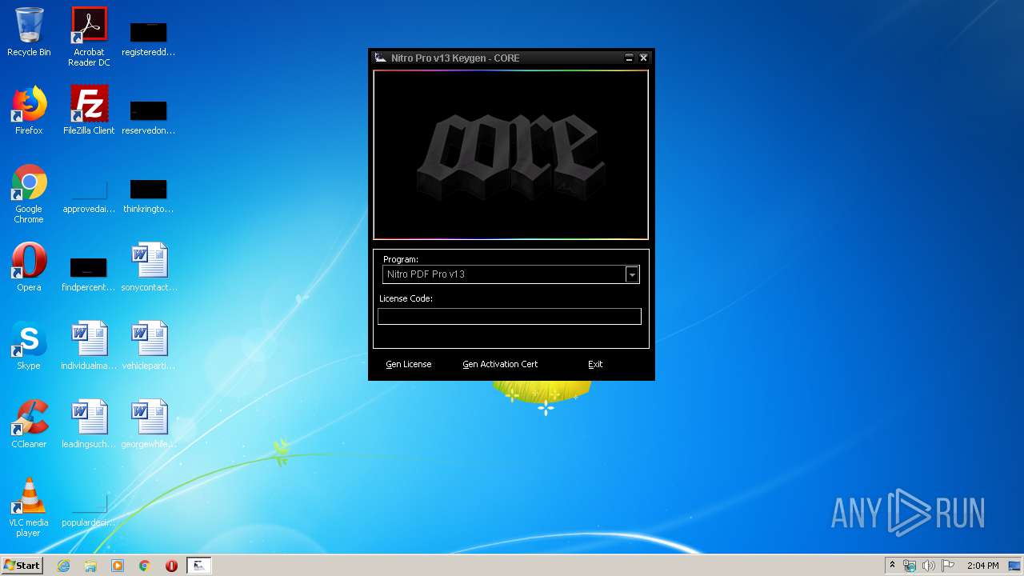Open the Recycle Bin desktop icon
Image resolution: width=1024 pixels, height=576 pixels.
pos(29,32)
